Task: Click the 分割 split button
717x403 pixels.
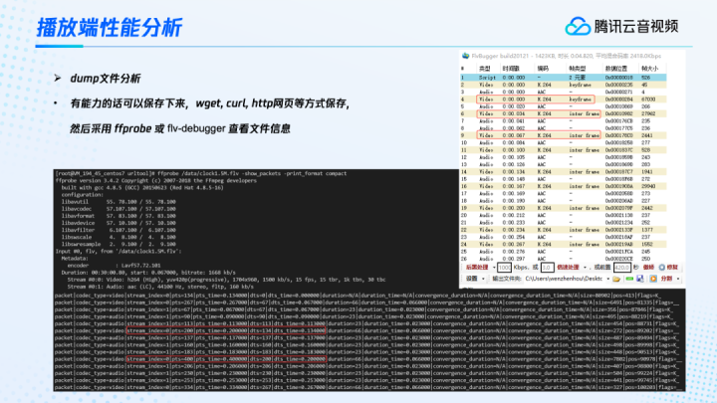Action: 666,279
